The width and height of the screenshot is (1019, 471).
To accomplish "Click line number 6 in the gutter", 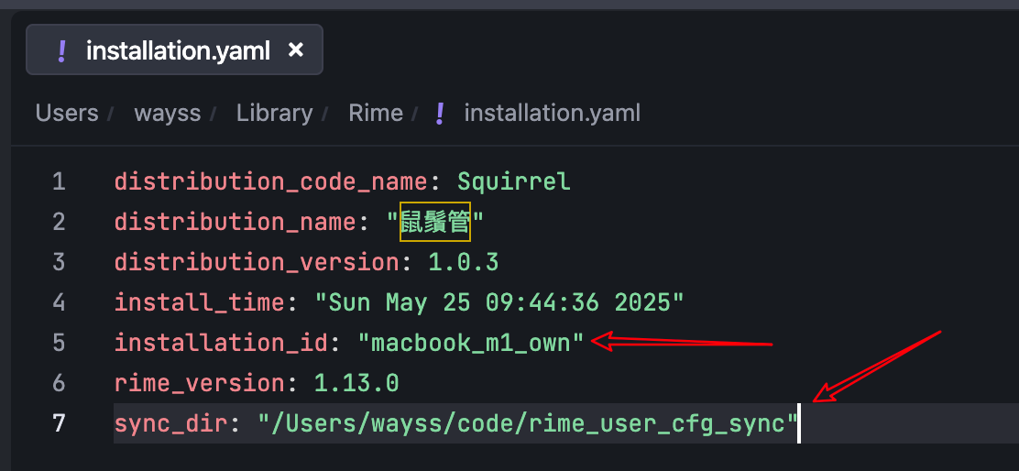I will (x=60, y=383).
